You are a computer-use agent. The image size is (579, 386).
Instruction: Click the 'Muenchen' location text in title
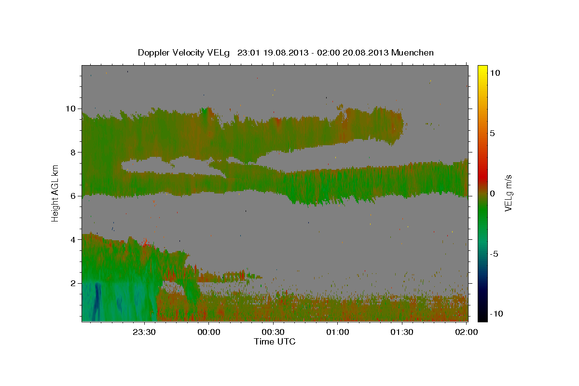pyautogui.click(x=413, y=53)
